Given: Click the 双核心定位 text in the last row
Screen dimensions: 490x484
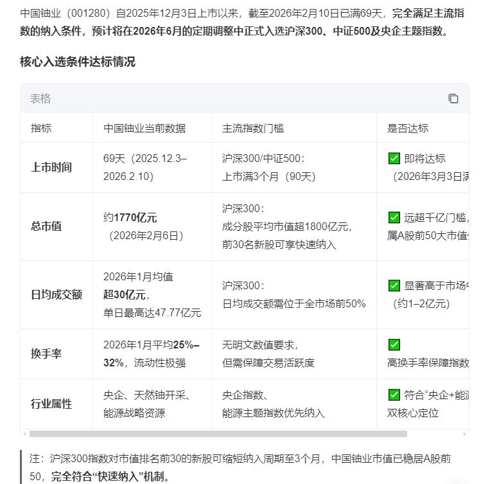Looking at the screenshot, I should point(413,413).
